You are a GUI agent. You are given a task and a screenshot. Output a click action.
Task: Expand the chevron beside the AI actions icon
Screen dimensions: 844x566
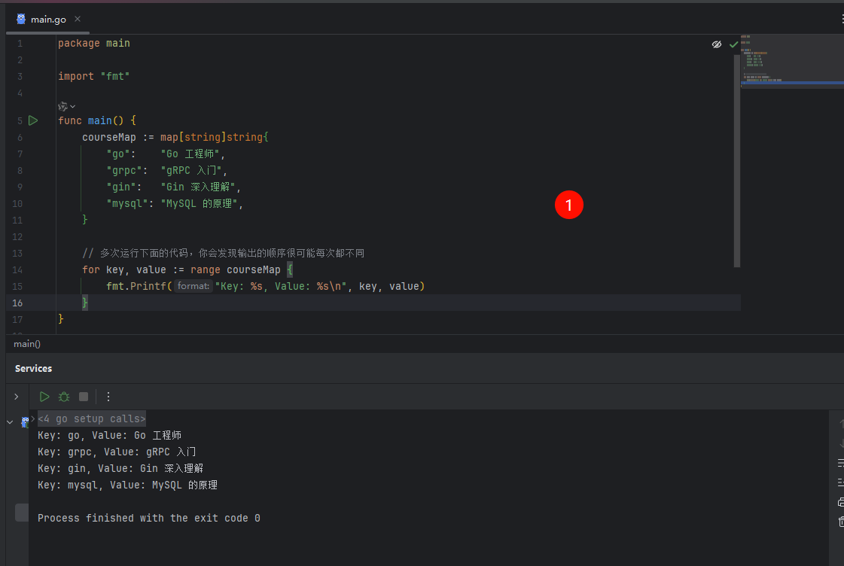coord(73,107)
